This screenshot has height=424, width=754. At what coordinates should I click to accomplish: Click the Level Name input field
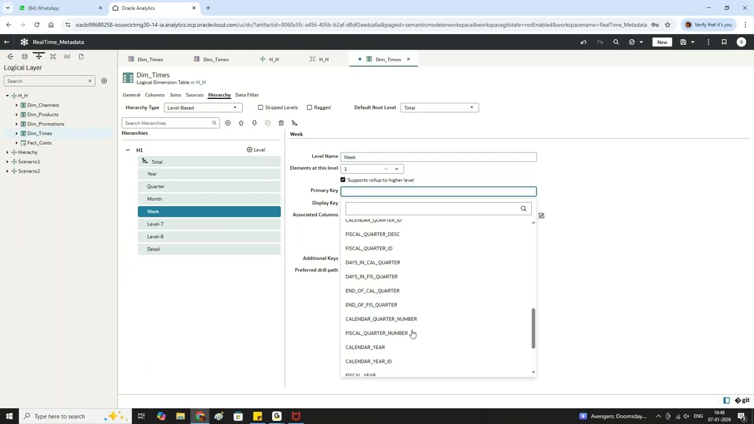[x=438, y=157]
